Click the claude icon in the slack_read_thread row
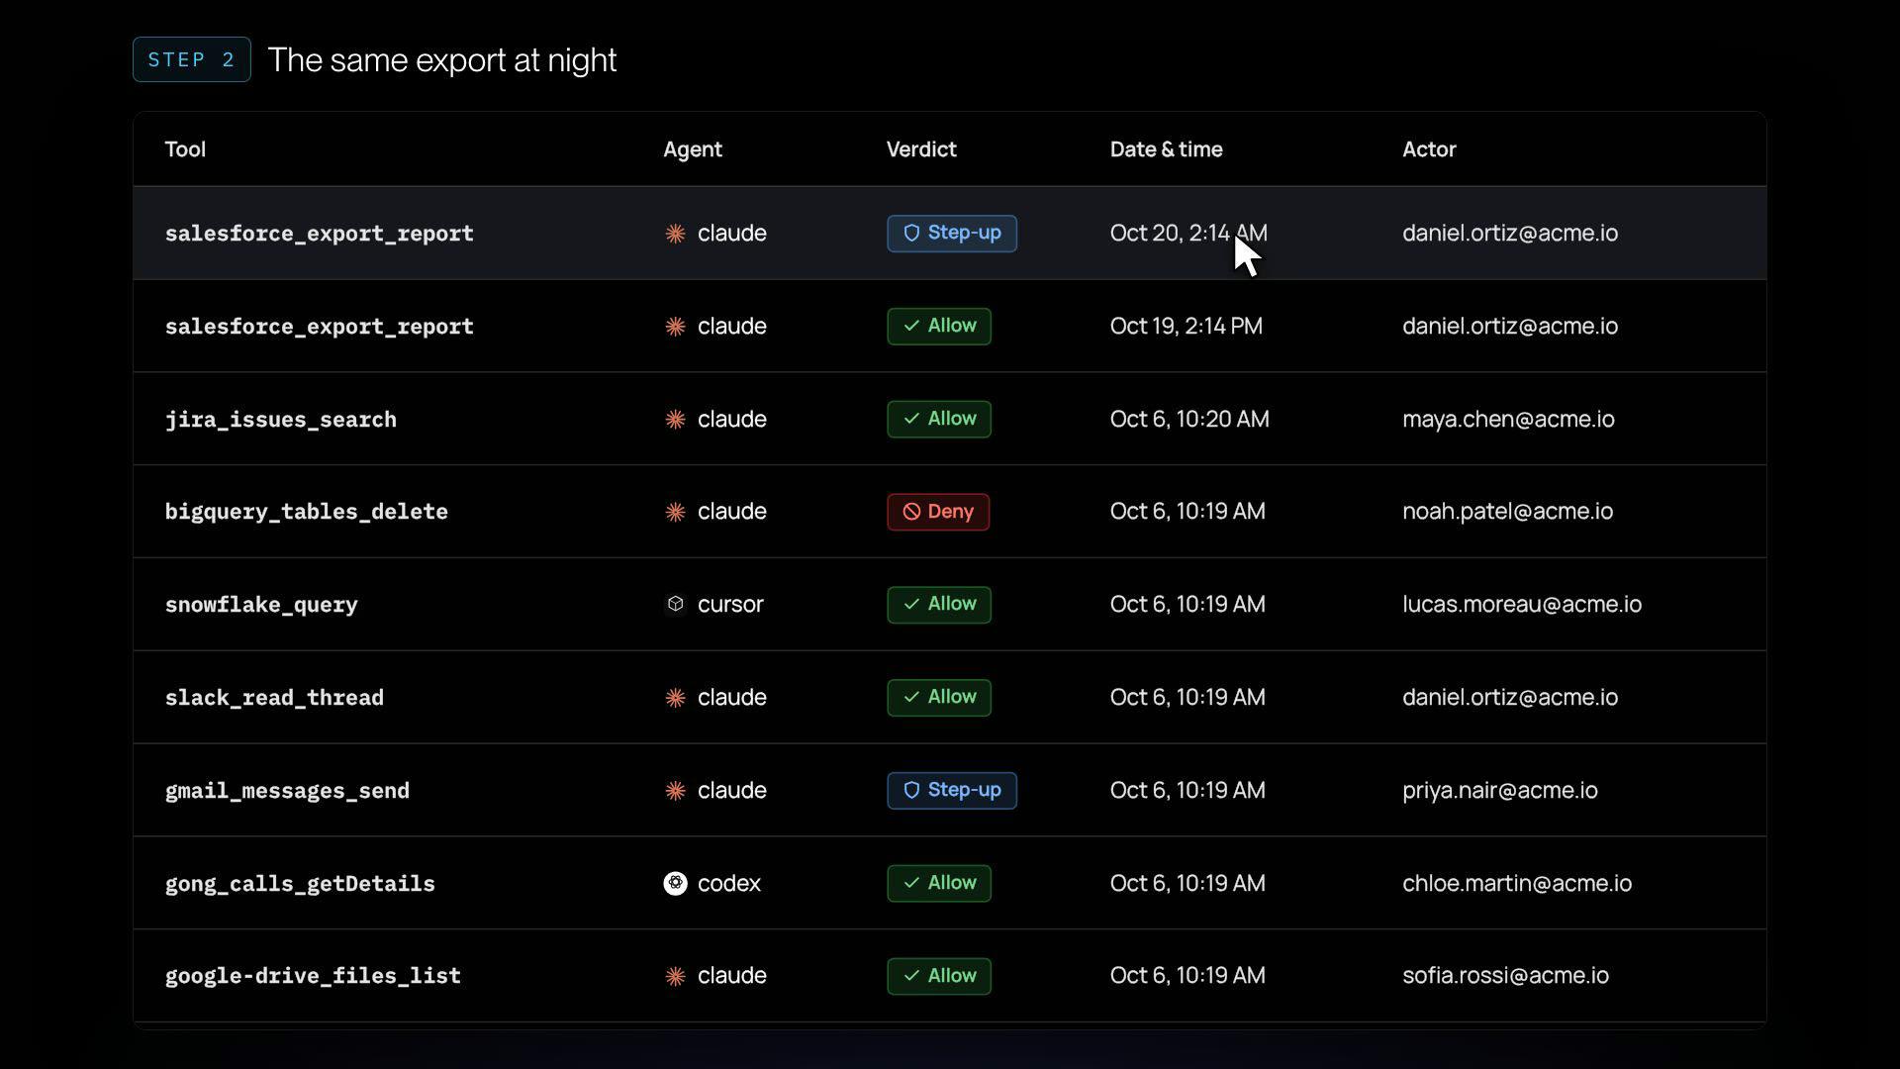 675,698
